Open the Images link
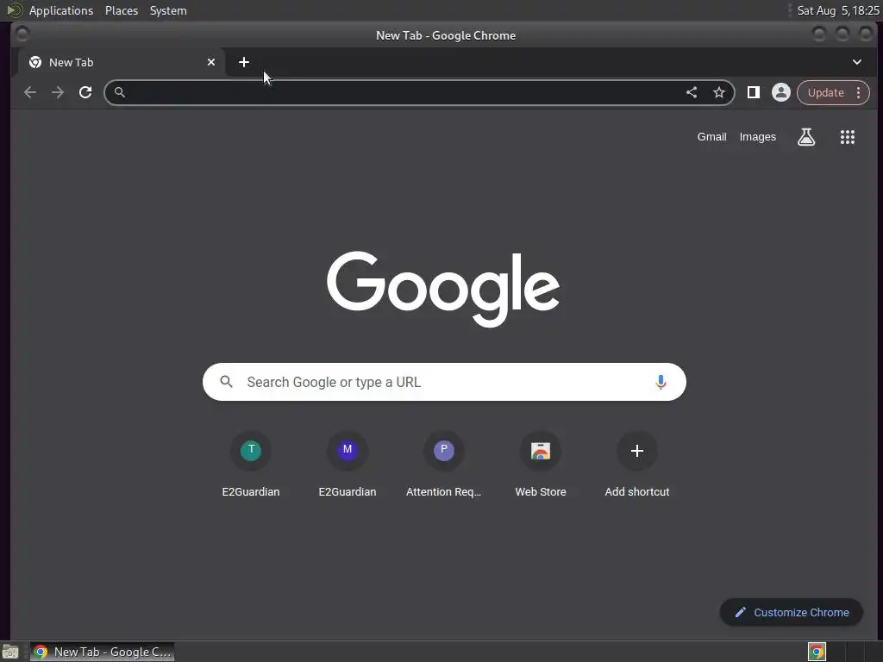The width and height of the screenshot is (883, 662). click(x=757, y=137)
